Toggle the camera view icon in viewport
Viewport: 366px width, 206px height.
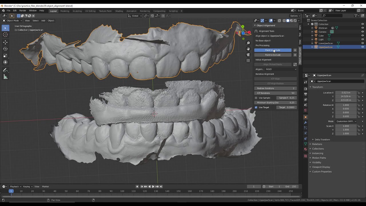tap(248, 55)
